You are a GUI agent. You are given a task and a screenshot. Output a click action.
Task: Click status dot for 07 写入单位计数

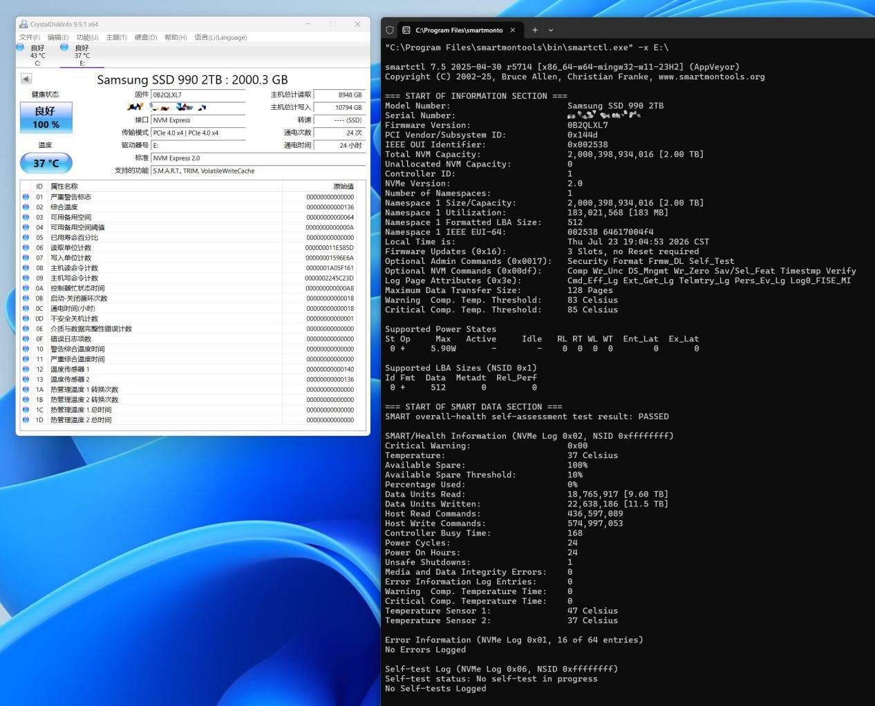point(26,258)
